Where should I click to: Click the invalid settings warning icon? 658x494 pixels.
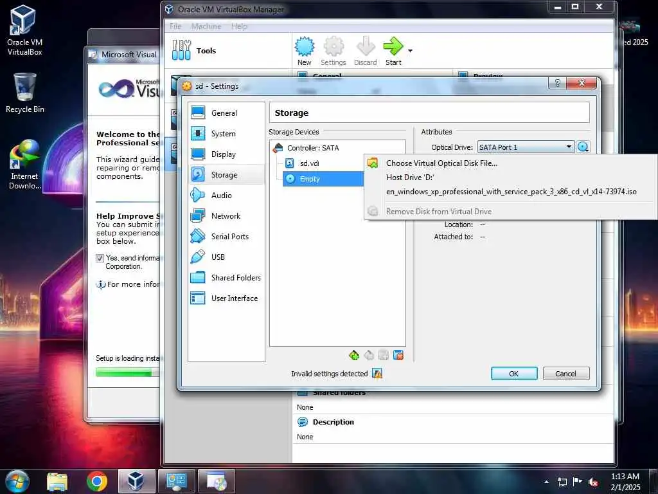377,374
